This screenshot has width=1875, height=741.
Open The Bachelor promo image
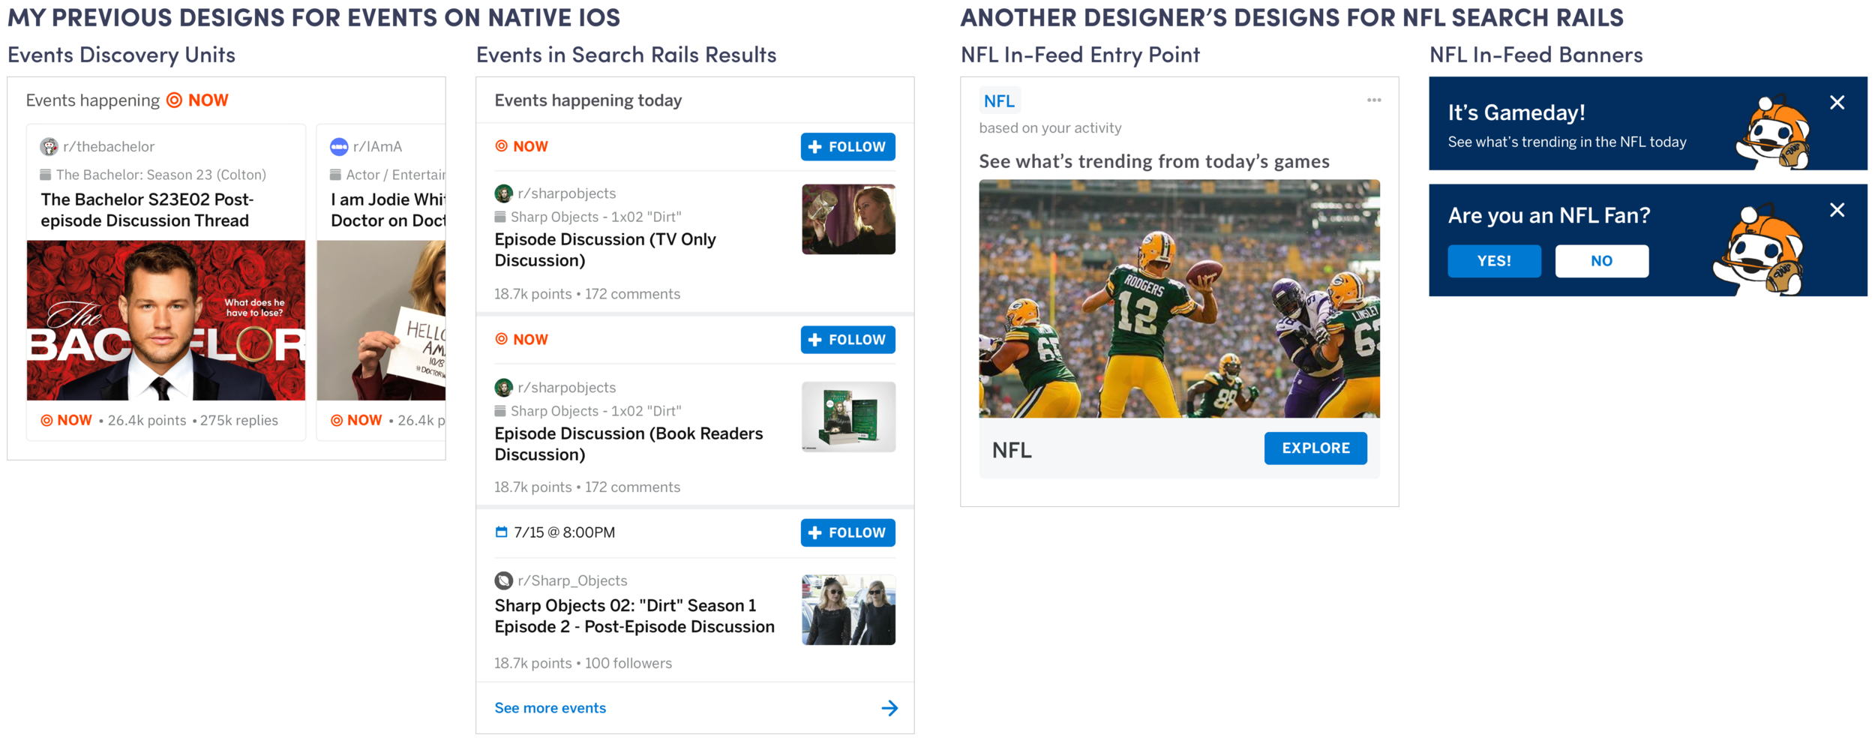click(x=166, y=320)
